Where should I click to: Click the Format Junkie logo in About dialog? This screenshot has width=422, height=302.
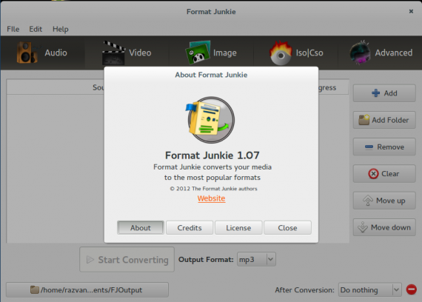tap(210, 120)
